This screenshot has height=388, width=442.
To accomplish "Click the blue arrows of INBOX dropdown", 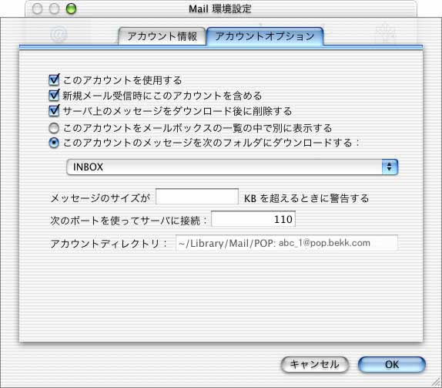I will pyautogui.click(x=390, y=167).
